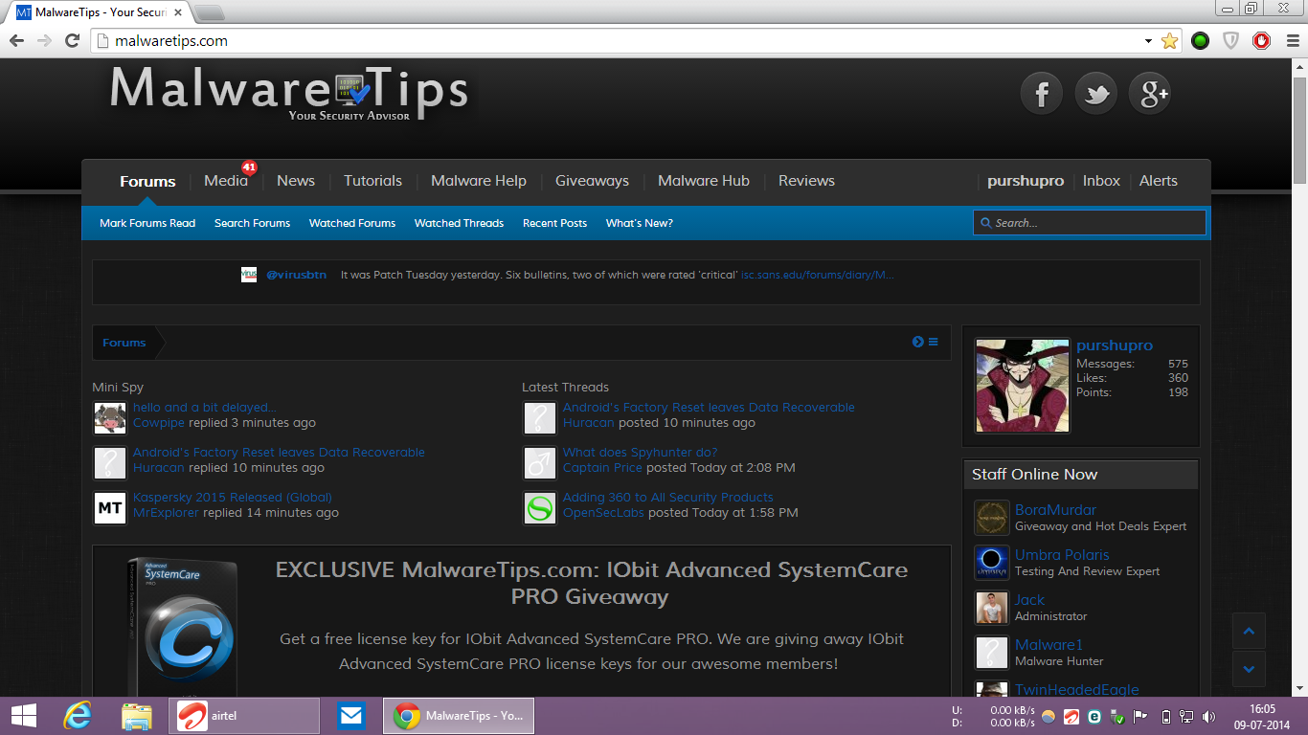The width and height of the screenshot is (1308, 735).
Task: Click Jack's avatar in Staff Online
Action: [x=992, y=608]
